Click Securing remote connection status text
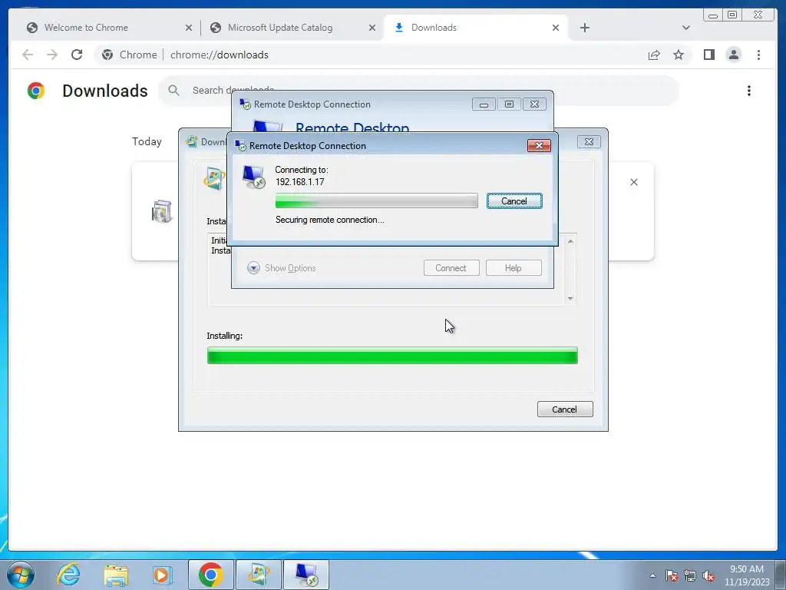This screenshot has width=786, height=590. [330, 220]
